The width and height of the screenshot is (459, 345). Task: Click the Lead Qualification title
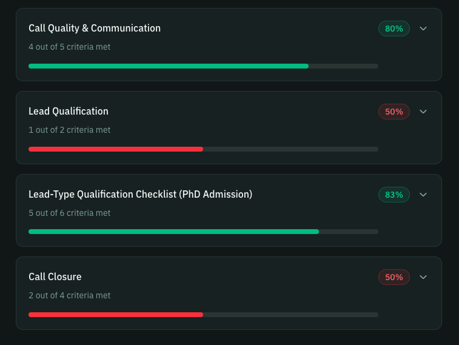click(69, 111)
